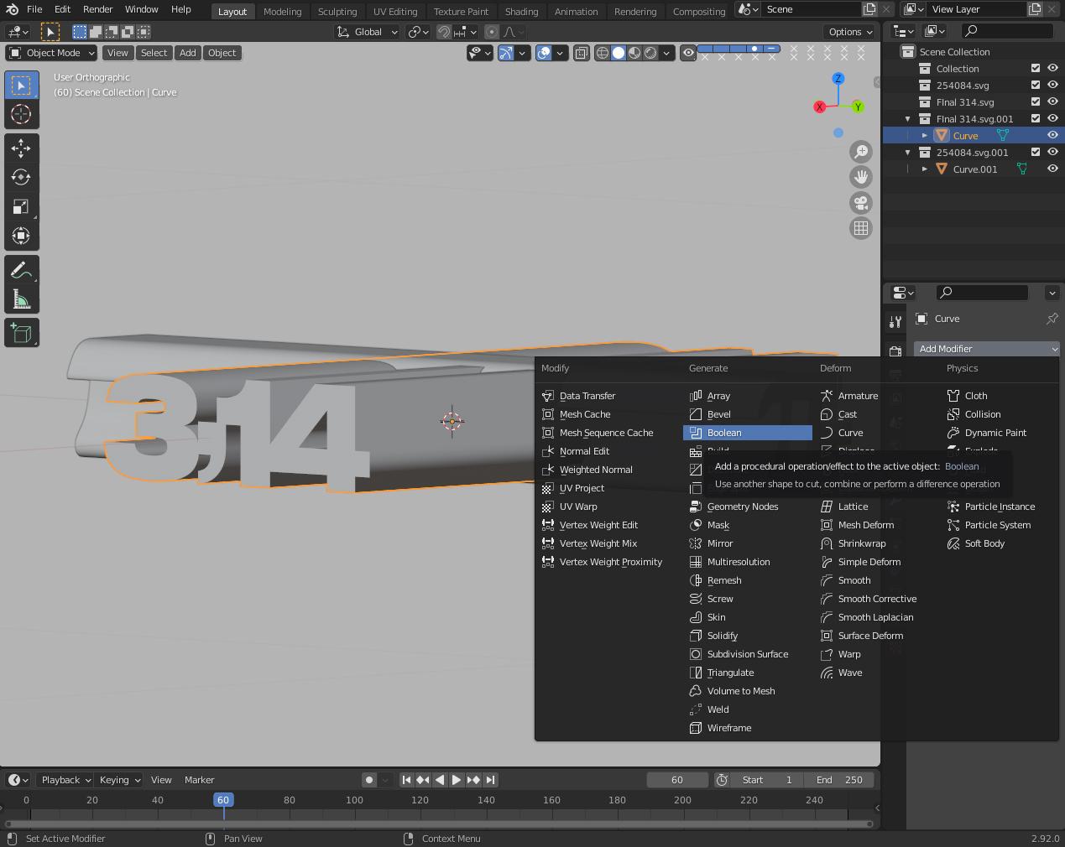Viewport: 1065px width, 847px height.
Task: Click the frame 60 playhead marker
Action: pyautogui.click(x=223, y=800)
